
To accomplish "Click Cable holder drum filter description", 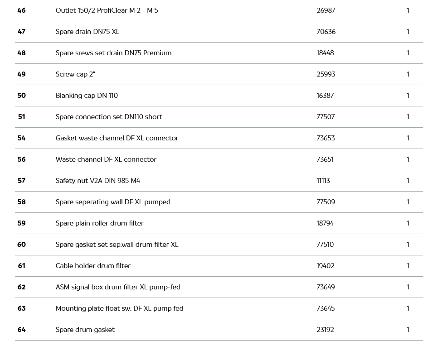I will [x=93, y=266].
